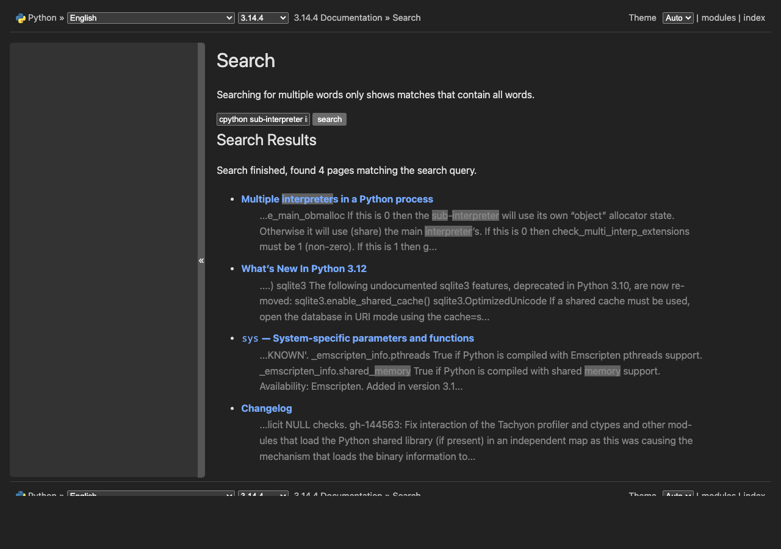Viewport: 781px width, 549px height.
Task: Open the 3.14.4 version dropdown at top
Action: tap(263, 18)
